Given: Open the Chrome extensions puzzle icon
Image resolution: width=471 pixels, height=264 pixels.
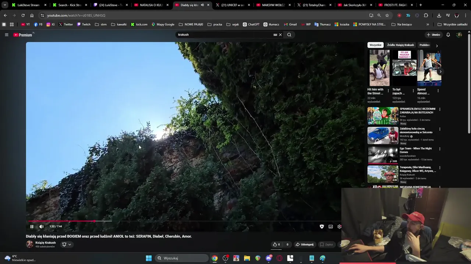Looking at the screenshot, I should pyautogui.click(x=426, y=15).
